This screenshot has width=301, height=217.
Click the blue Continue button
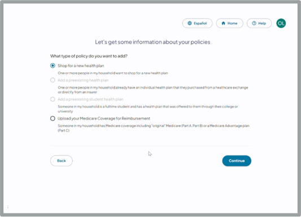click(x=237, y=161)
